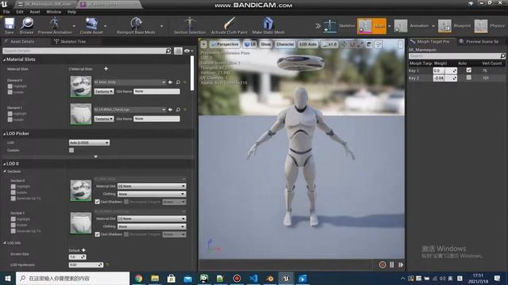Click the x1.0 playback speed button
508x285 pixels.
coord(329,44)
